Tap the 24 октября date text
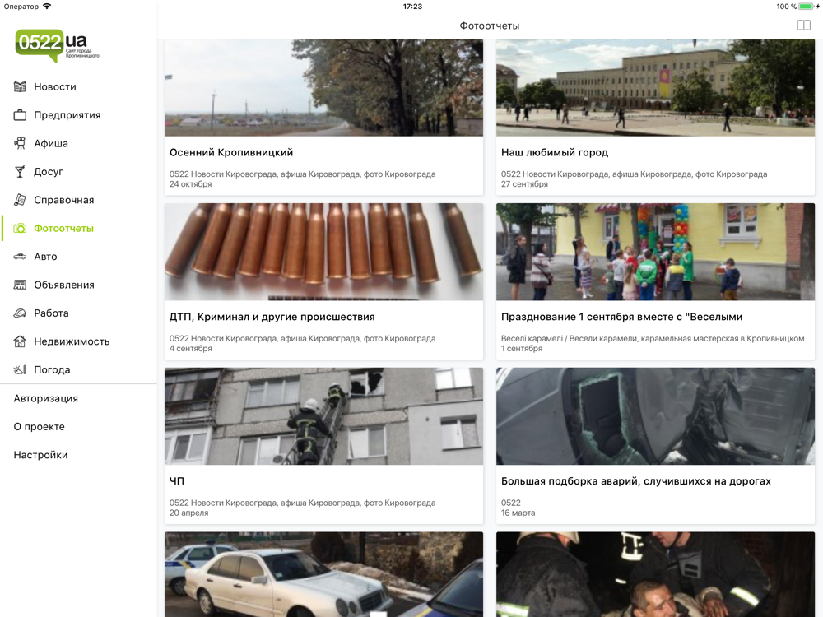Image resolution: width=823 pixels, height=617 pixels. tap(191, 184)
